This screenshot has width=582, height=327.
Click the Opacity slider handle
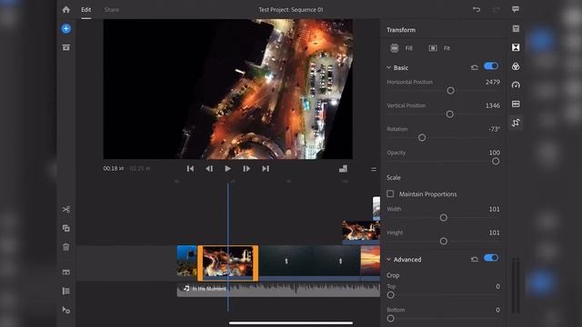click(x=496, y=162)
